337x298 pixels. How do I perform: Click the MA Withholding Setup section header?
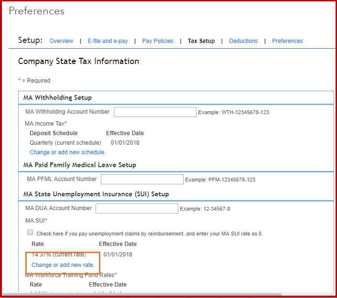(57, 97)
